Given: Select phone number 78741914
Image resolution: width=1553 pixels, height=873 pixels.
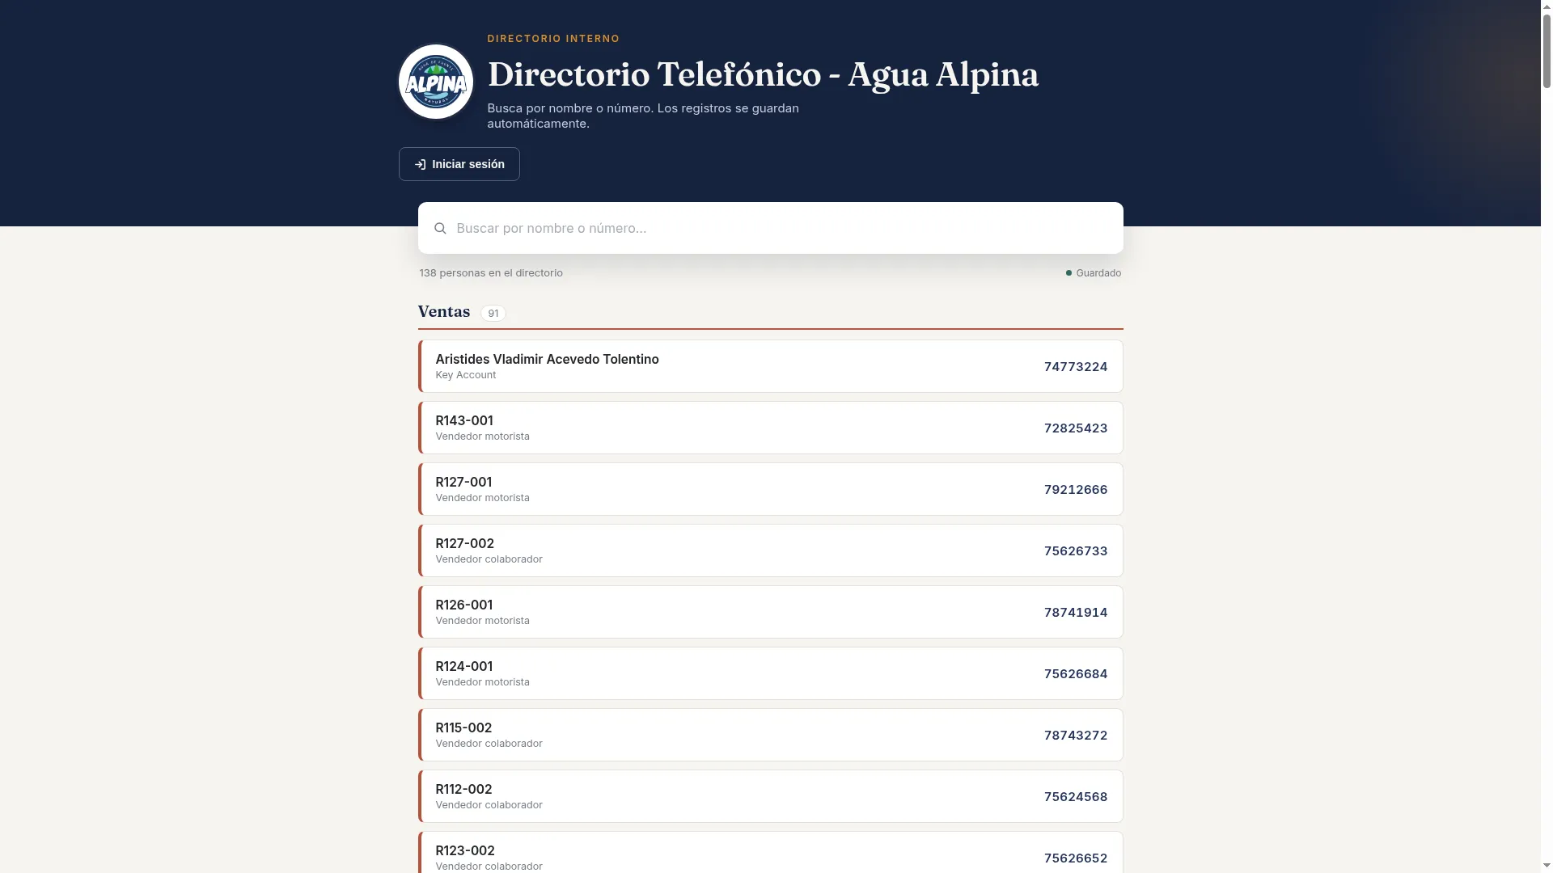Looking at the screenshot, I should pos(1075,613).
